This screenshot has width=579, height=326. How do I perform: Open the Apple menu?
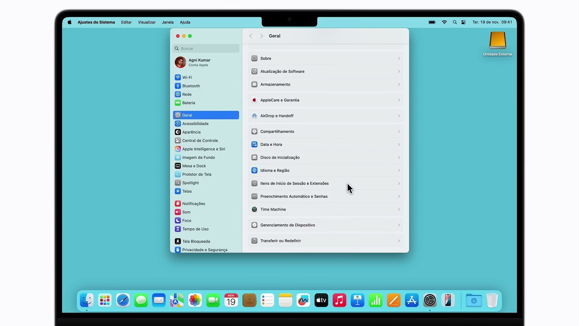coord(70,22)
